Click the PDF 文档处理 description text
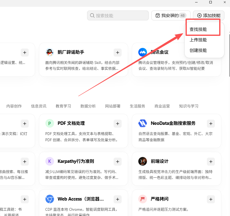The width and height of the screenshot is (230, 216). [x=82, y=137]
